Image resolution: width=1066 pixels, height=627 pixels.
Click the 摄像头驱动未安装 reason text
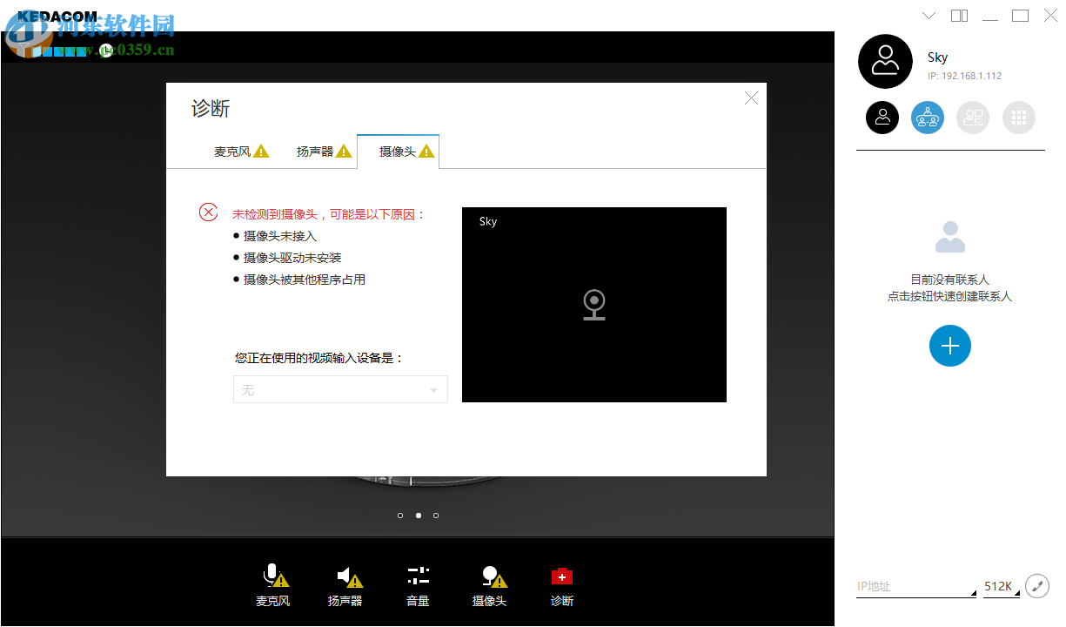click(292, 258)
